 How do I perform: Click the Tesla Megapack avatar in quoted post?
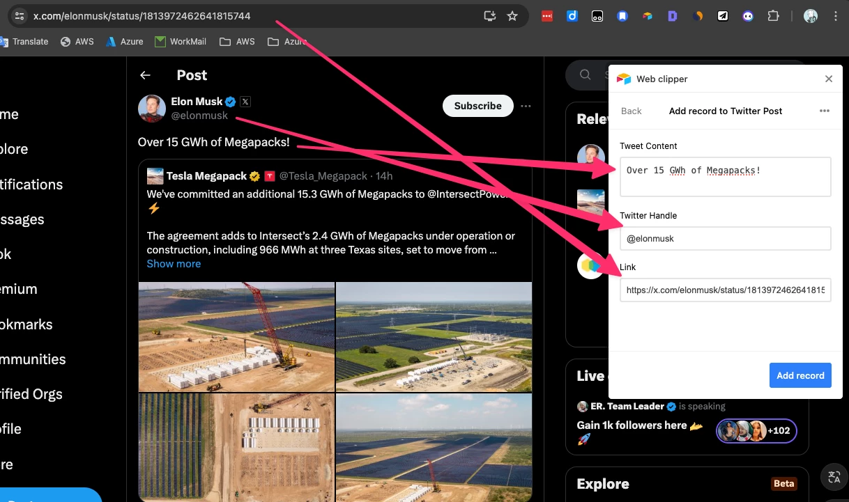(155, 176)
